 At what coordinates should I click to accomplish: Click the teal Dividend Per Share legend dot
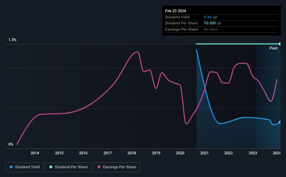point(51,167)
